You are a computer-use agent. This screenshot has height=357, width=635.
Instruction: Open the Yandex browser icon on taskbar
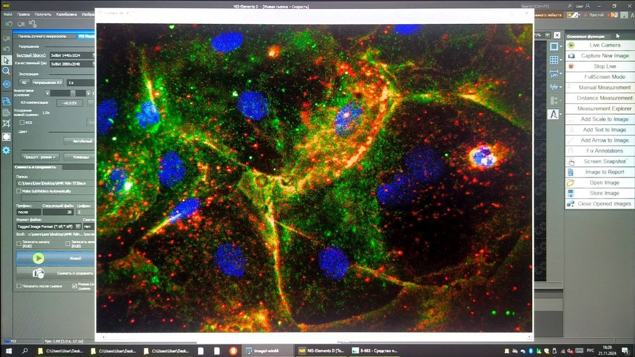coord(233,351)
